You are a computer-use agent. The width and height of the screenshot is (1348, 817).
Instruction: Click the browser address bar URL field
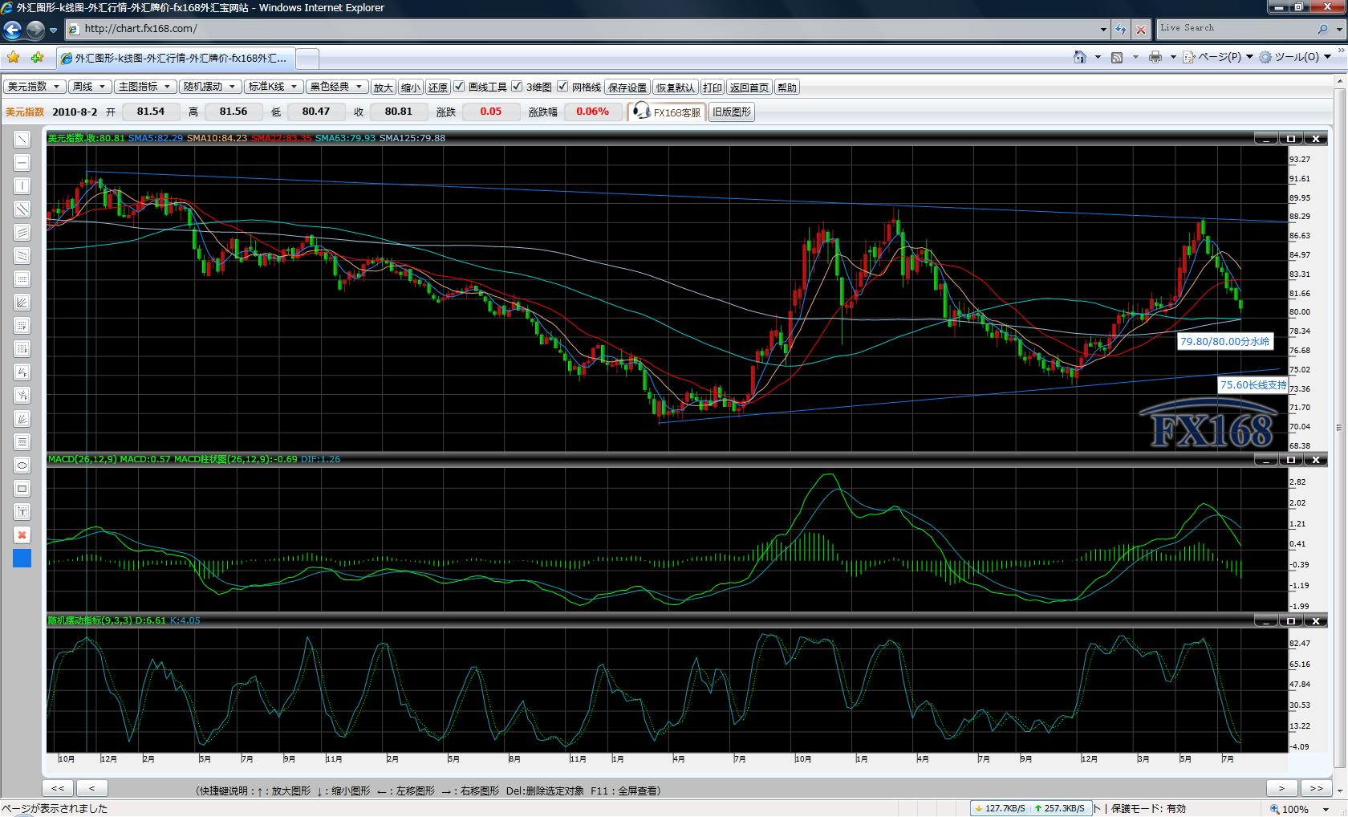(586, 29)
